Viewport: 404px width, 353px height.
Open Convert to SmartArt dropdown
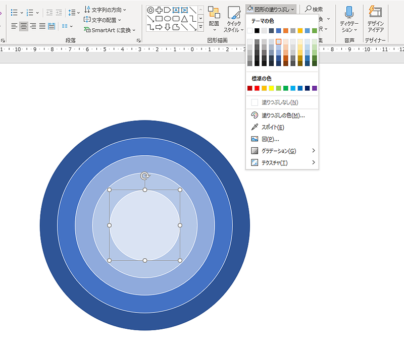[x=110, y=30]
